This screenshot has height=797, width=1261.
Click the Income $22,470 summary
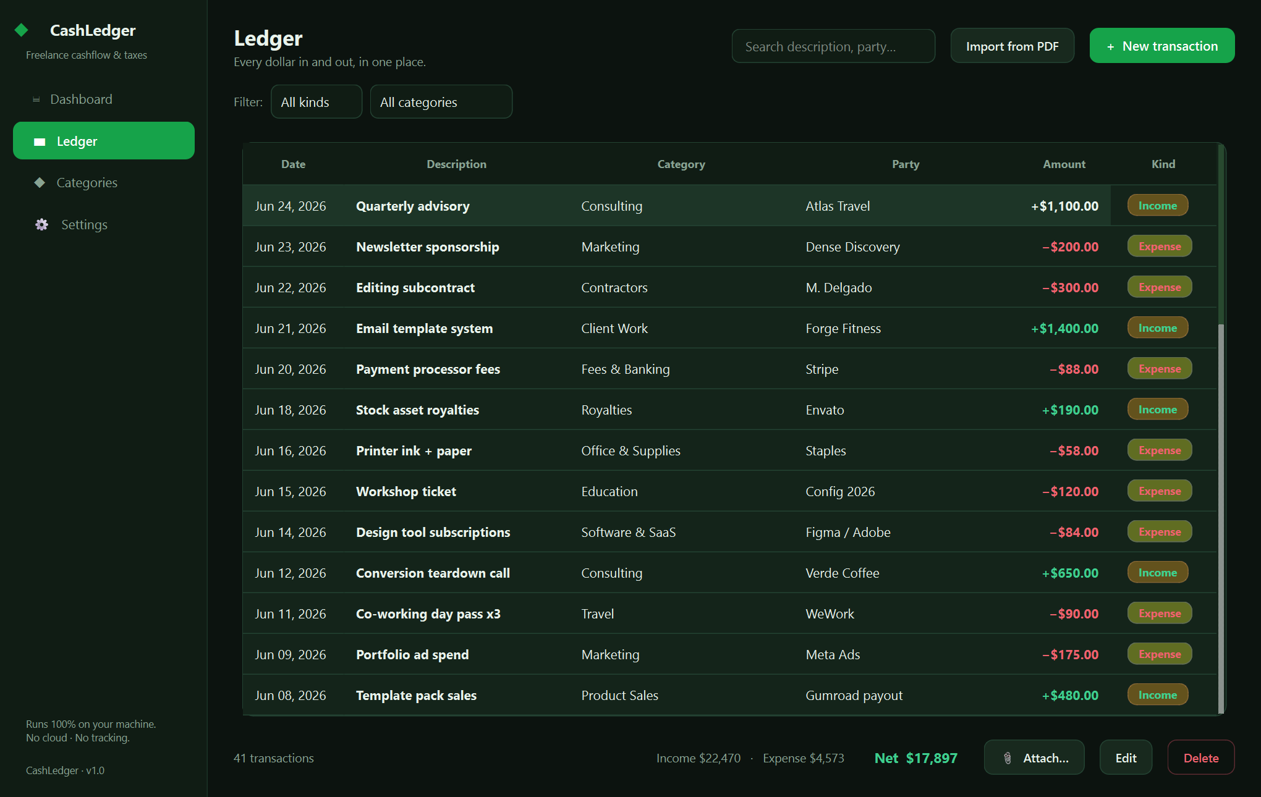pos(698,758)
